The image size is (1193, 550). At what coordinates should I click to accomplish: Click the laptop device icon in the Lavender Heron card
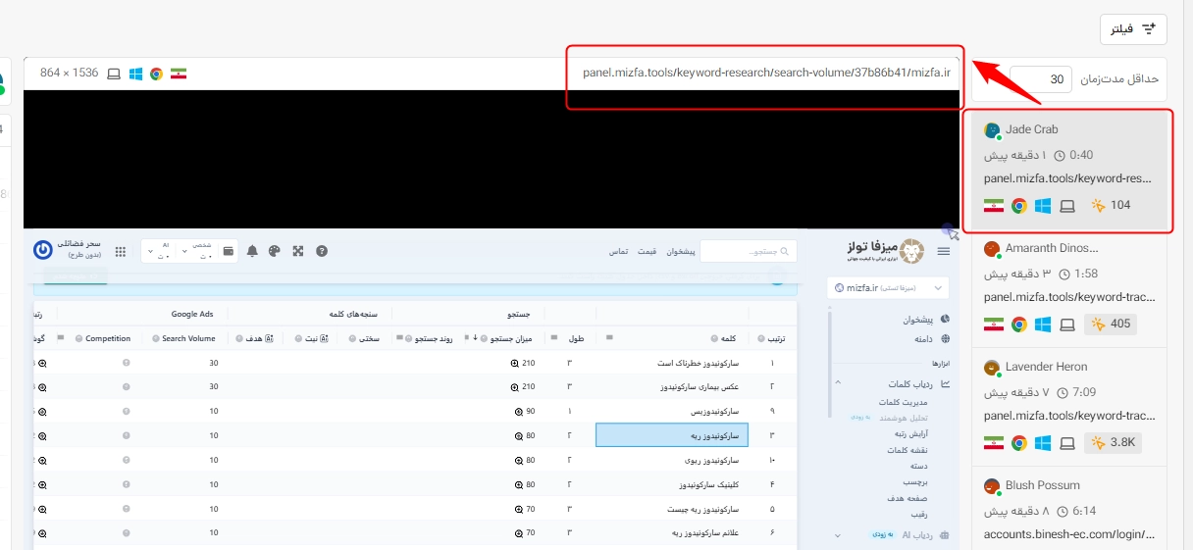(x=1067, y=443)
